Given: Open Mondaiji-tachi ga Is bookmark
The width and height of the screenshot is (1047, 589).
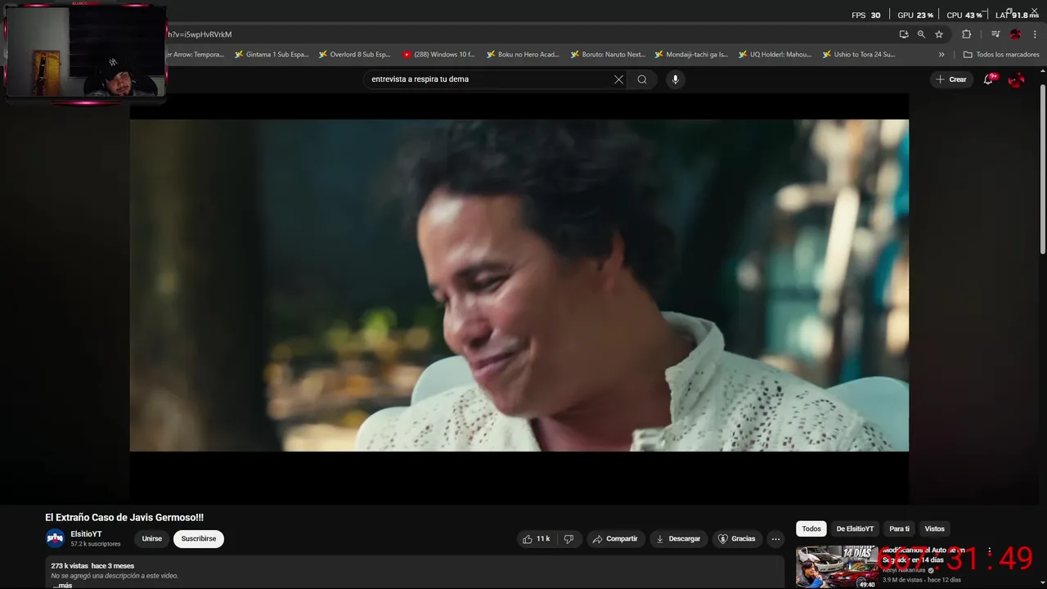Looking at the screenshot, I should (x=691, y=55).
